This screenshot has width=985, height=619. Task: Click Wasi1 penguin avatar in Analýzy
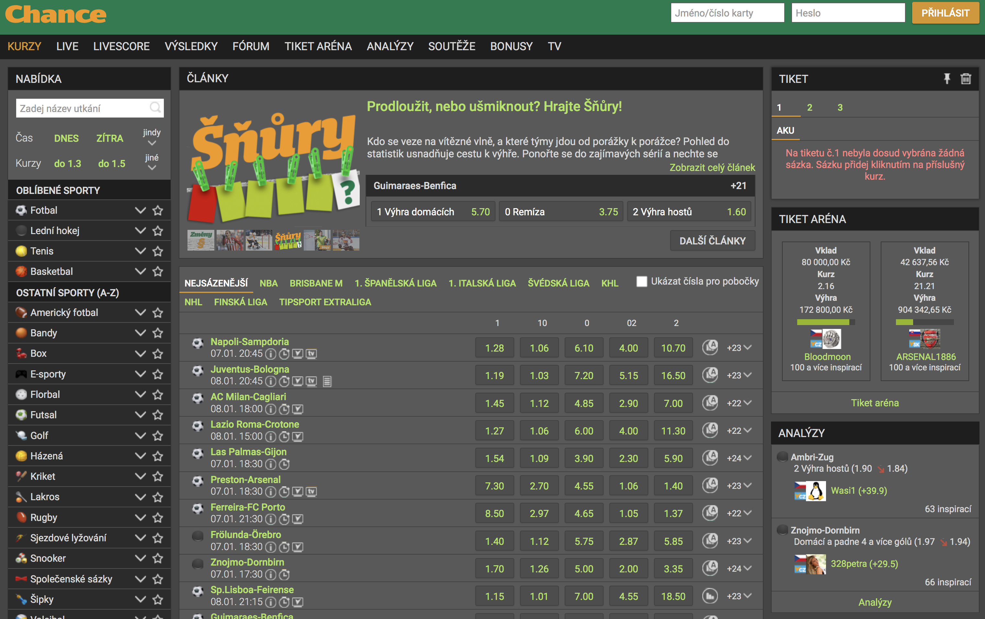(x=816, y=490)
